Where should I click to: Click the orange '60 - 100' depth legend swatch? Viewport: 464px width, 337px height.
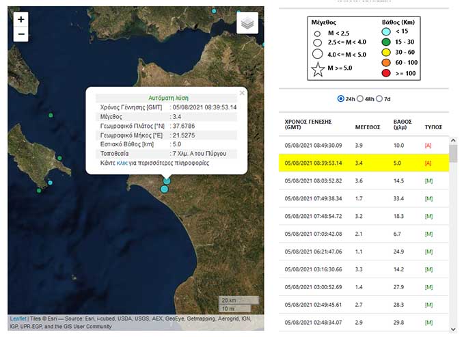click(x=386, y=63)
